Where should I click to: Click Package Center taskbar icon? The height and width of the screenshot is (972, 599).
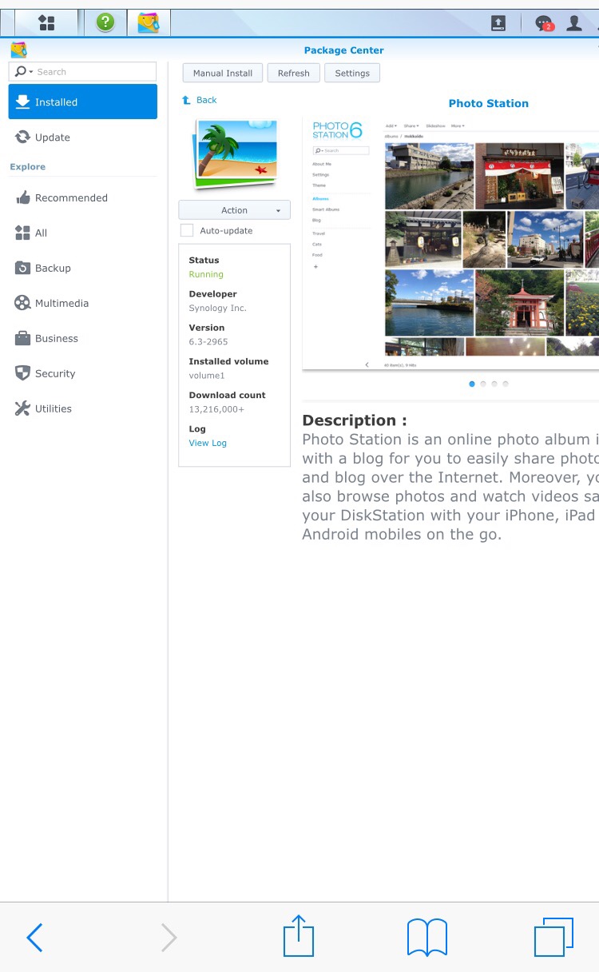tap(148, 23)
